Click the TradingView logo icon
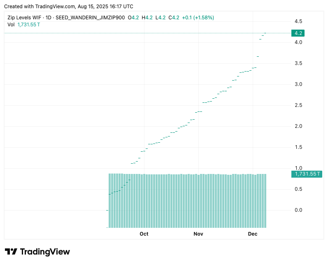Viewport: 328px width, 264px height. [11, 252]
